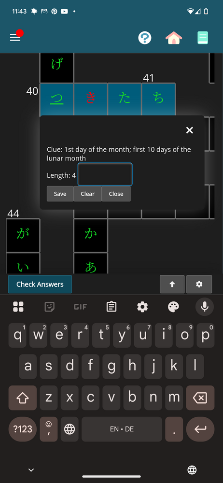This screenshot has width=223, height=483.
Task: Save the clue answer
Action: 60,194
